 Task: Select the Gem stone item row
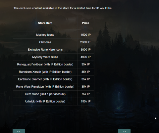[x=54, y=94]
